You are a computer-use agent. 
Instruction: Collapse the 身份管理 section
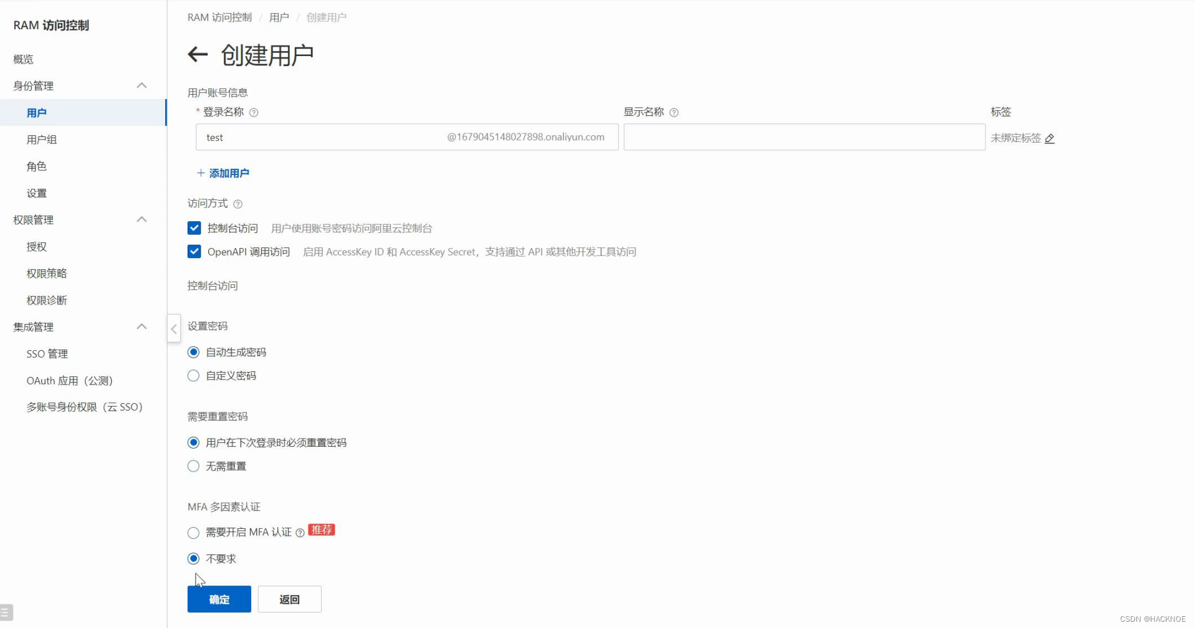142,85
